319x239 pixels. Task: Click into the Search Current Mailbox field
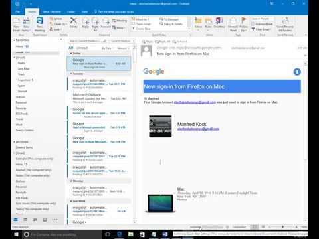[x=88, y=41]
